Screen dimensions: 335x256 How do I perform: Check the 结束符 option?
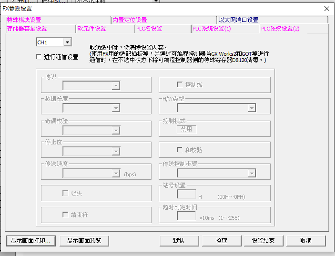point(66,215)
